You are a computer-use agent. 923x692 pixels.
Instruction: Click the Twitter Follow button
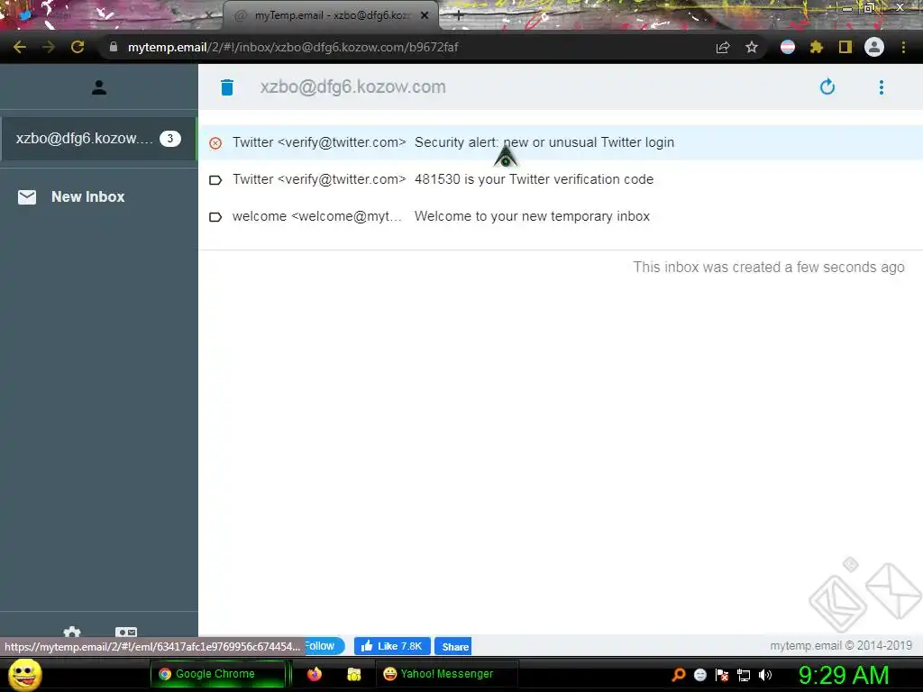coord(324,645)
